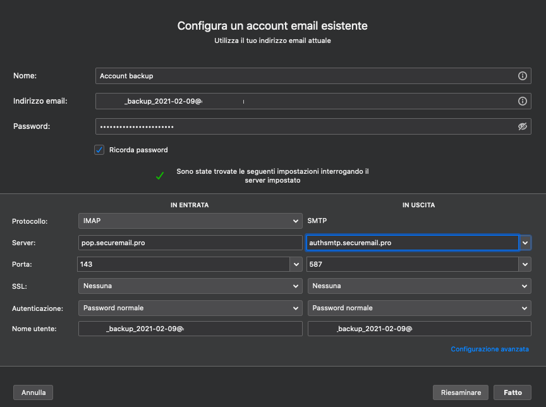Open incoming Autenticazione dropdown
The image size is (546, 407).
pos(190,308)
